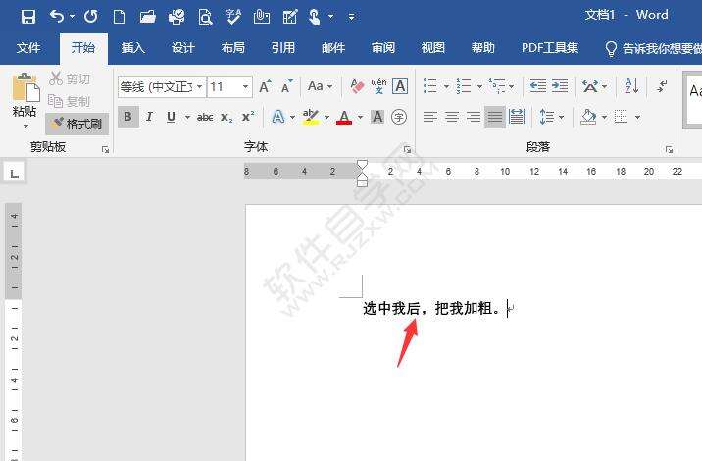Open the 视图 view tab
The image size is (702, 461).
point(433,47)
